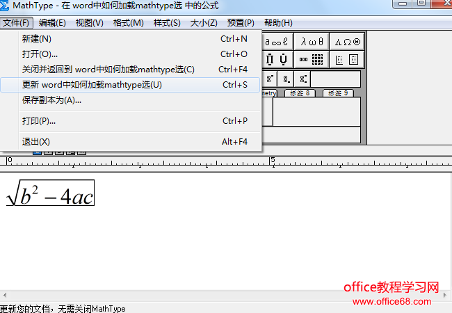
Task: Open the miscellaneous symbols palette ∂∞ℓ
Action: 277,42
